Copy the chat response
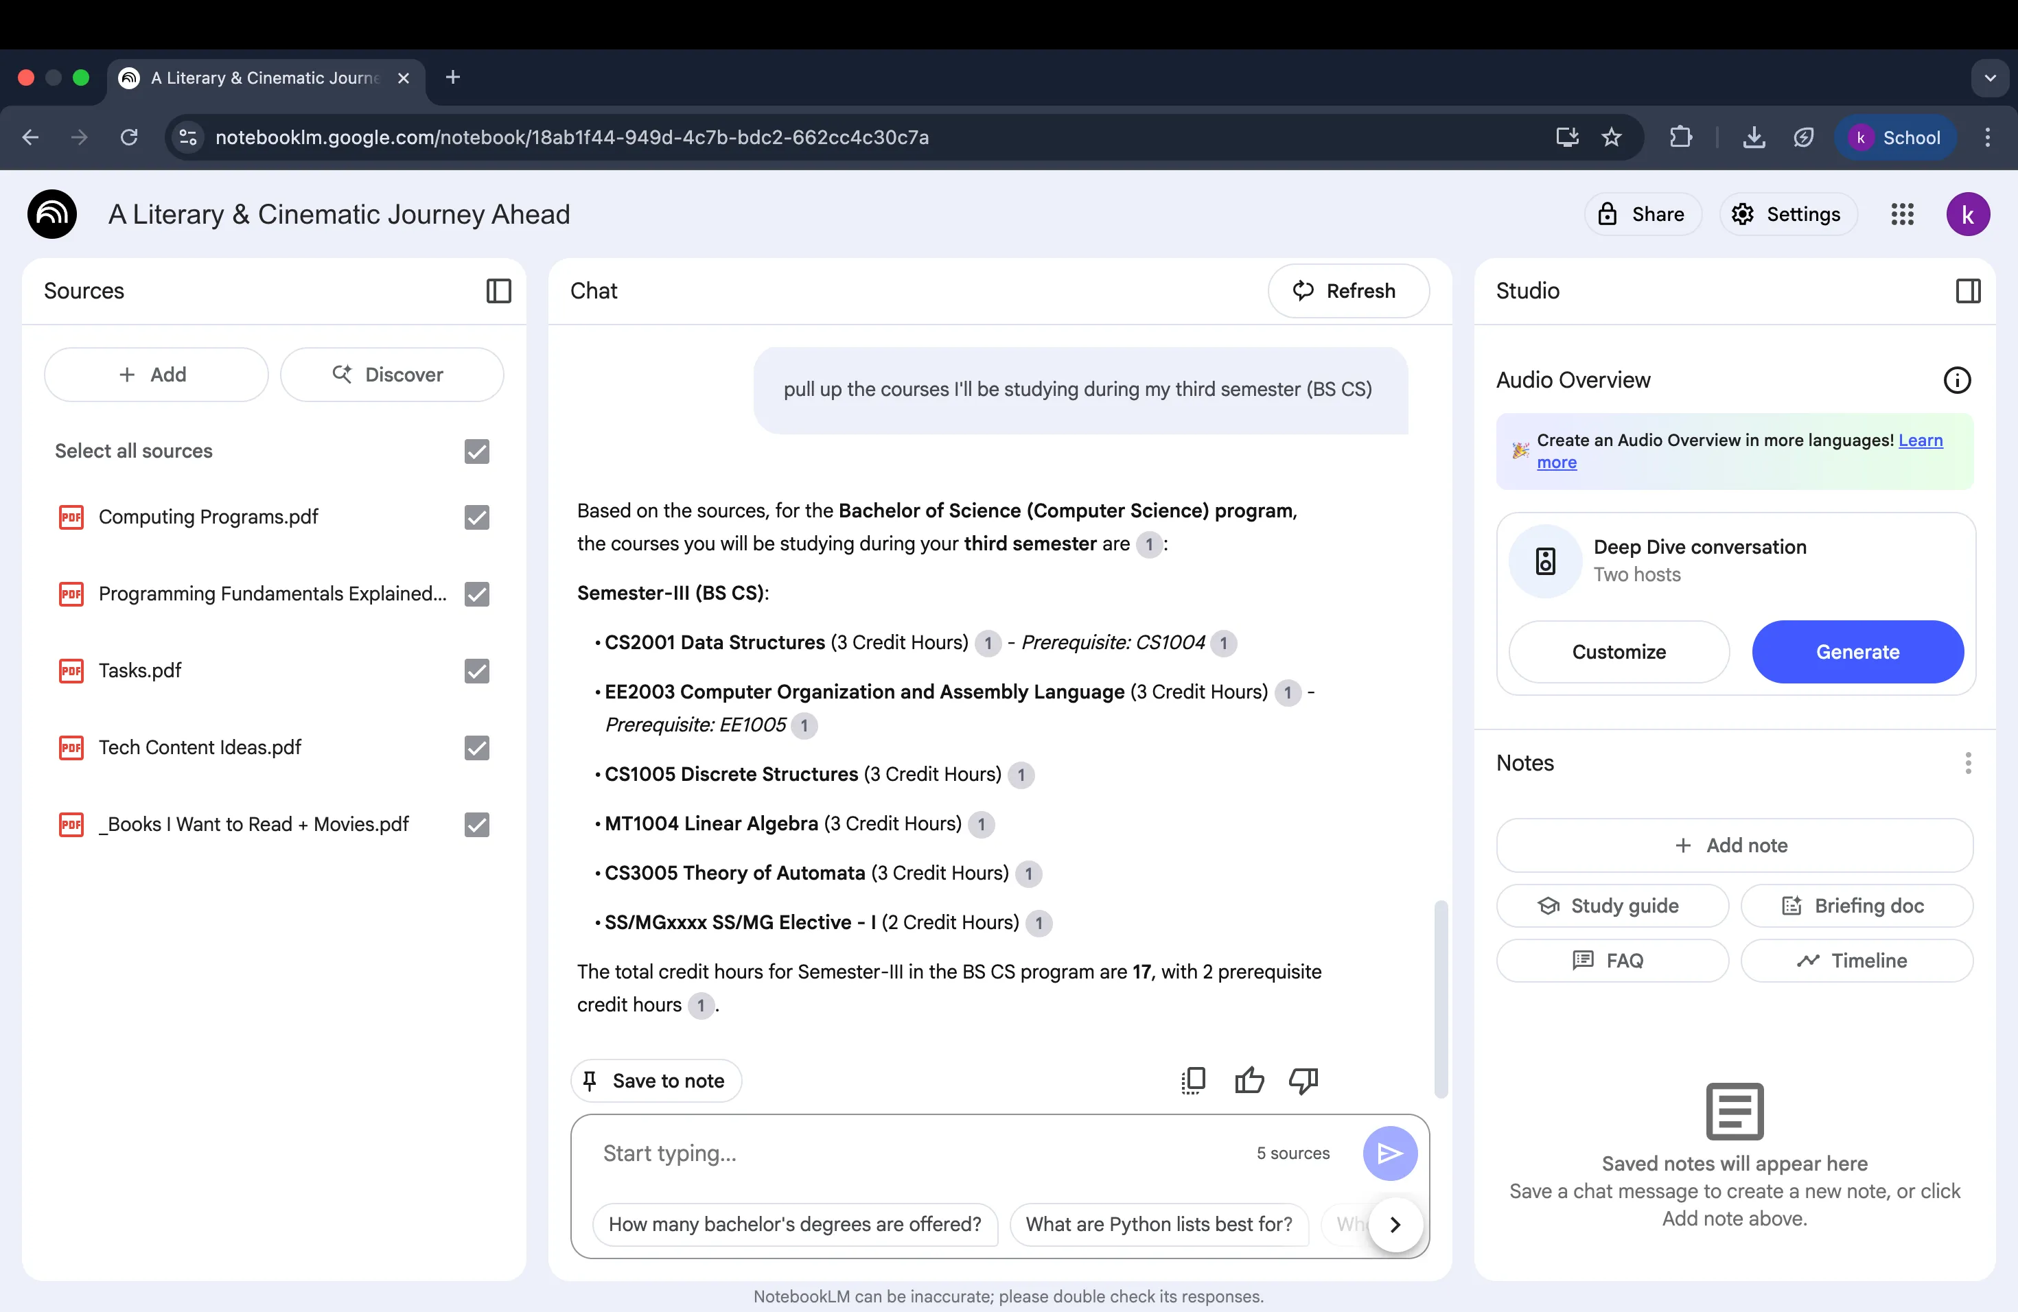 tap(1193, 1080)
